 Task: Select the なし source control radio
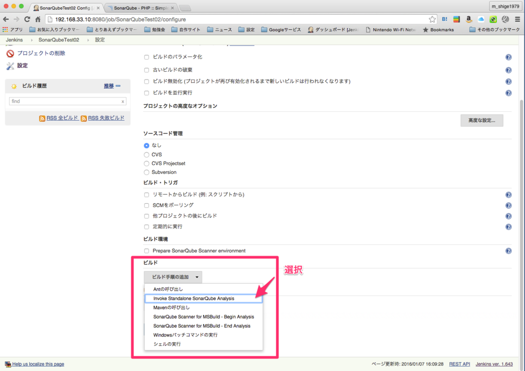tap(146, 145)
